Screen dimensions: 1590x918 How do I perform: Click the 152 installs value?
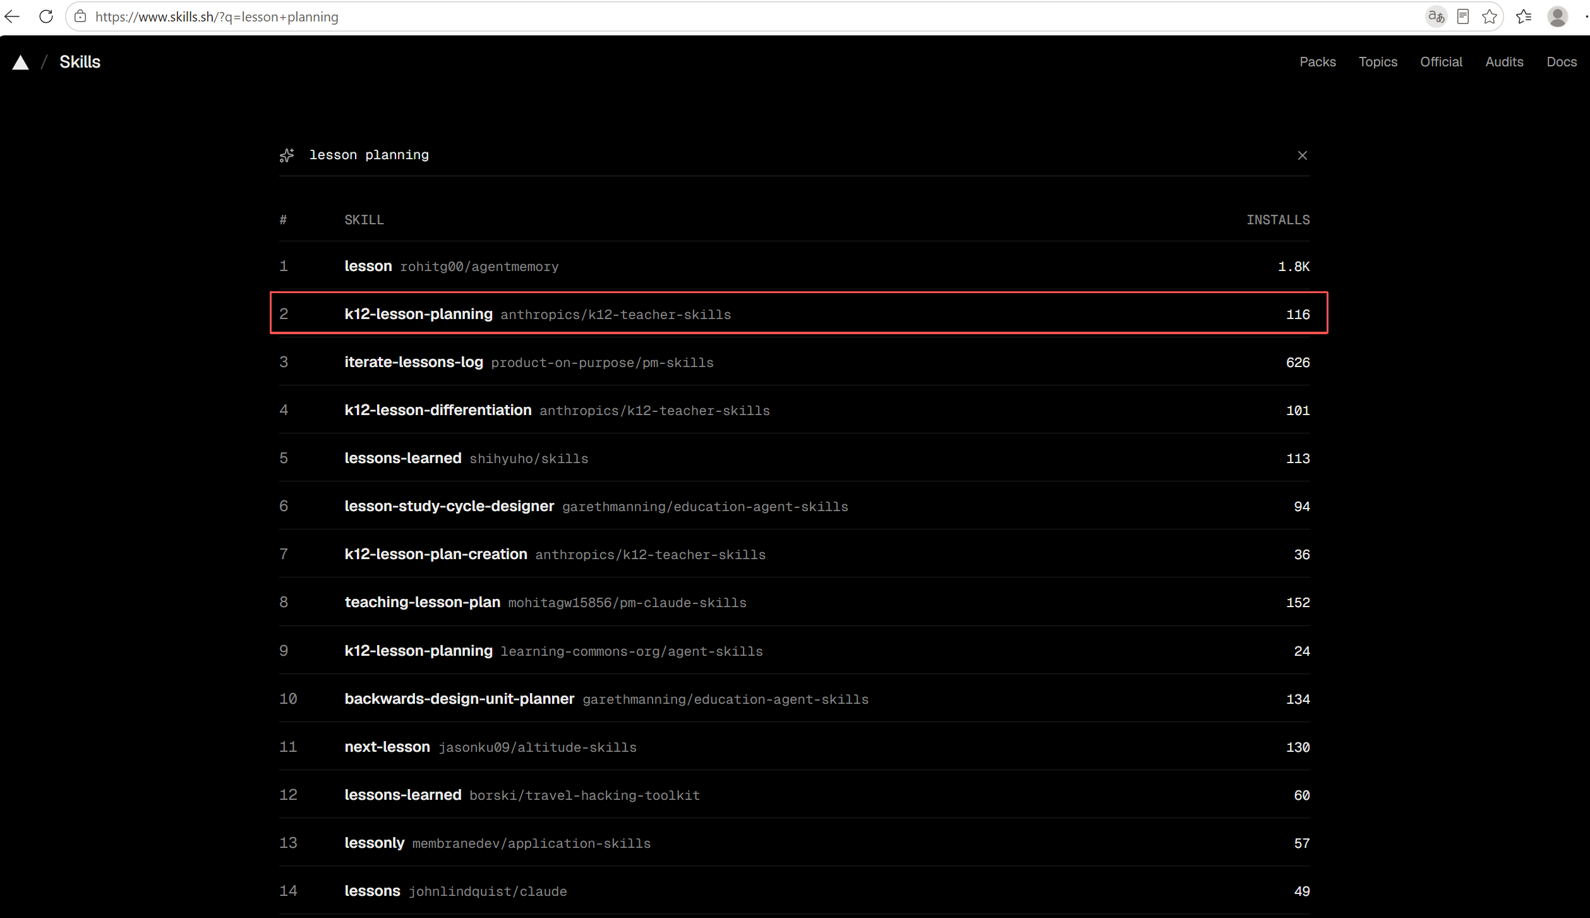(1298, 603)
